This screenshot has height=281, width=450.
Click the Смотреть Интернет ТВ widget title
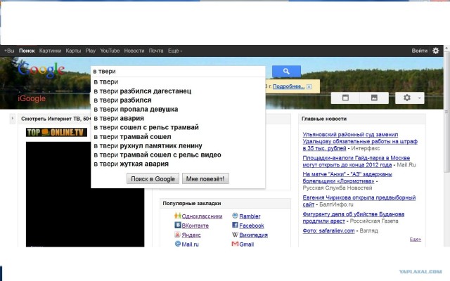coord(56,119)
